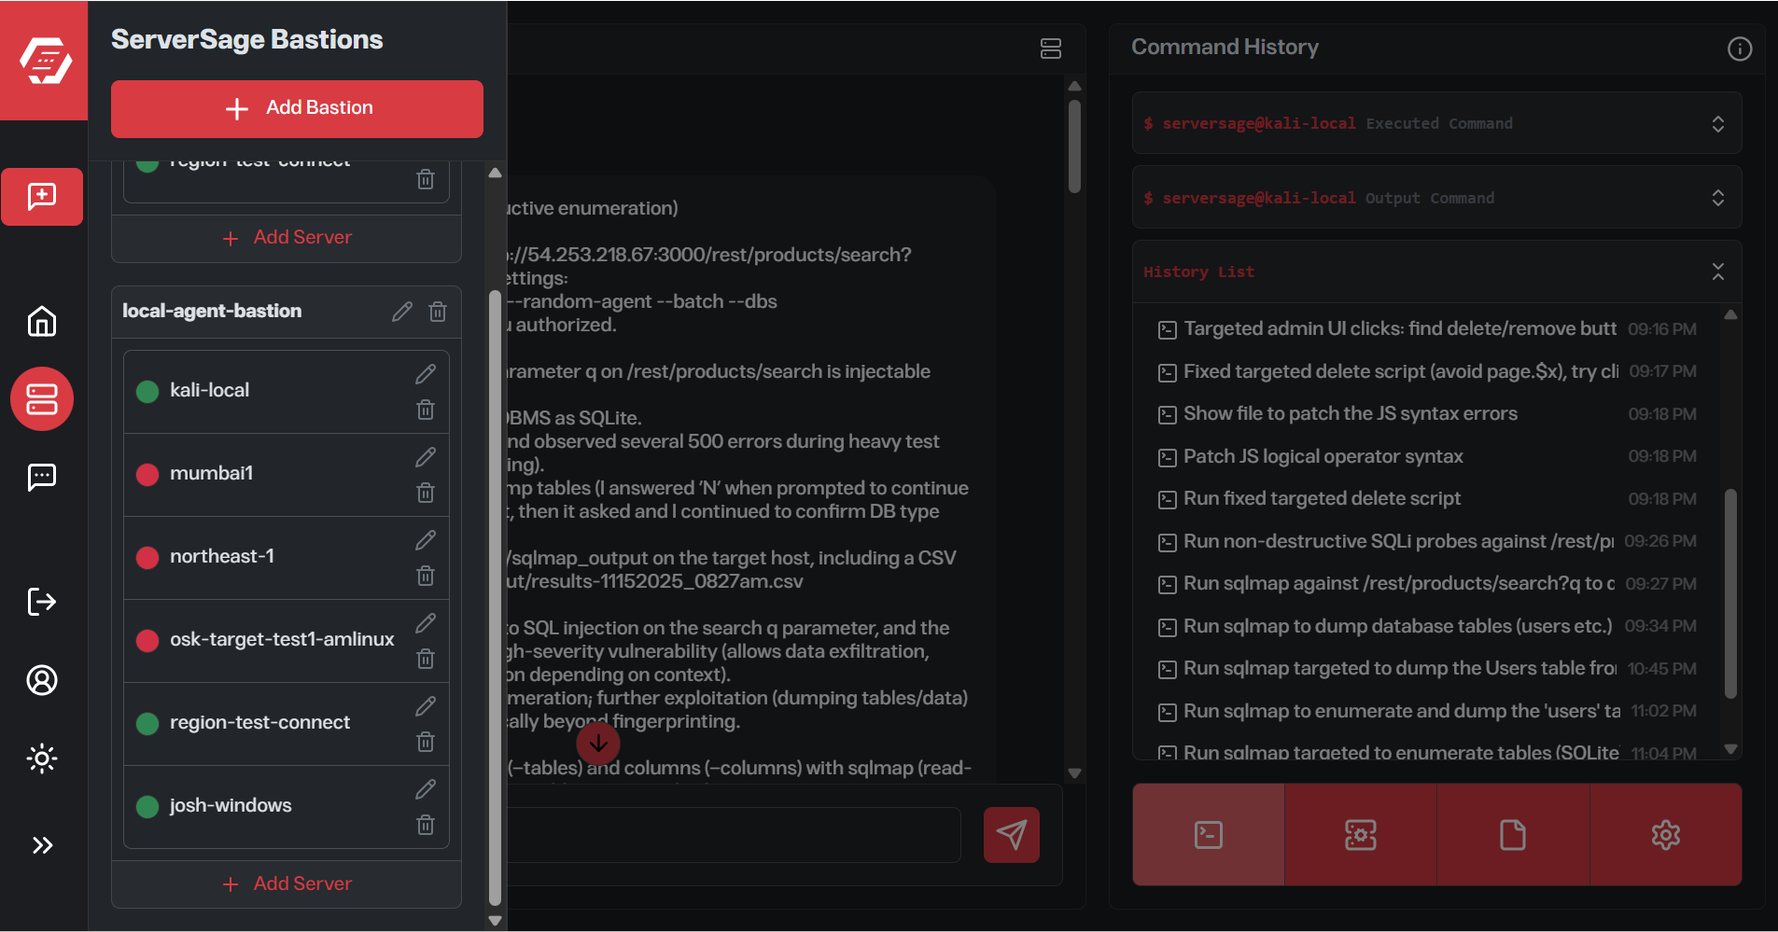The height and width of the screenshot is (932, 1778).
Task: Open 'Show file to patch the JS' entry
Action: (x=1428, y=414)
